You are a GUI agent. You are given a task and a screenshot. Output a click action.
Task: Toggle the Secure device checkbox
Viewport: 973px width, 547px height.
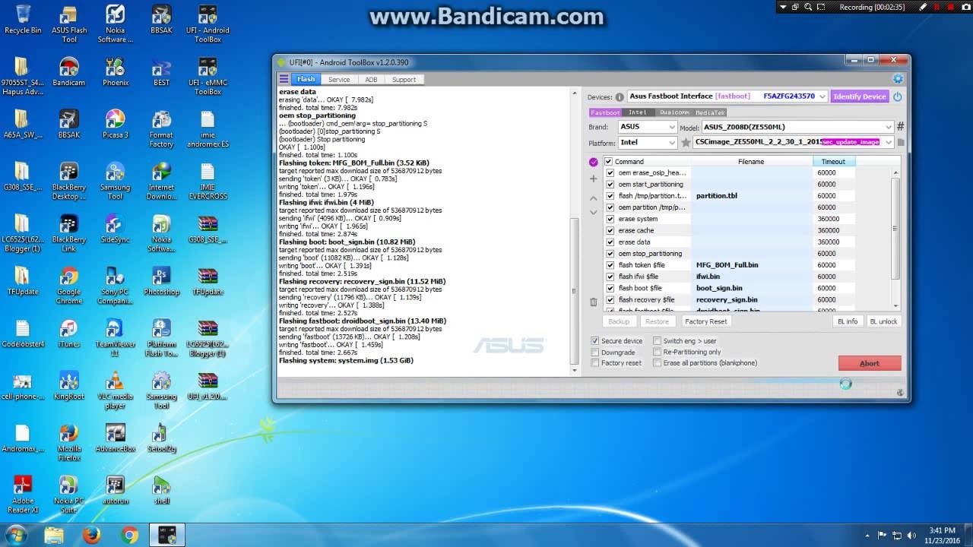point(595,341)
